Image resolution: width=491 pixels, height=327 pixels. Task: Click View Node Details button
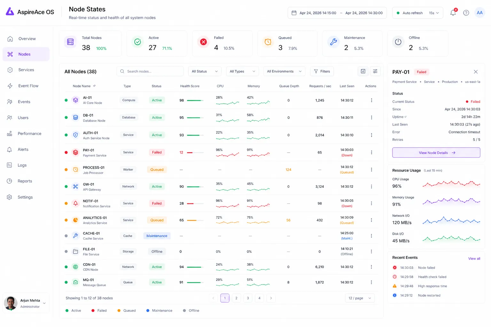tap(436, 153)
